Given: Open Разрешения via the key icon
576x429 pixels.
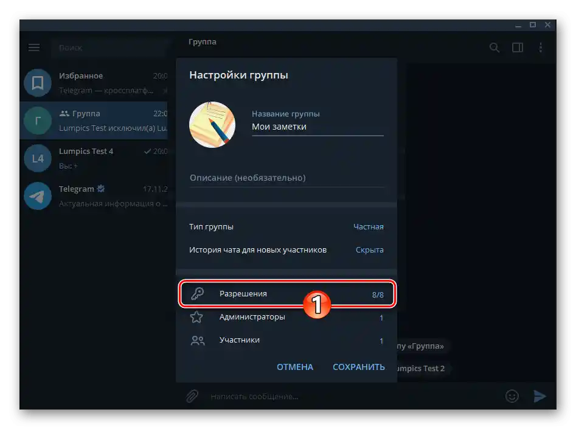Looking at the screenshot, I should tap(197, 293).
